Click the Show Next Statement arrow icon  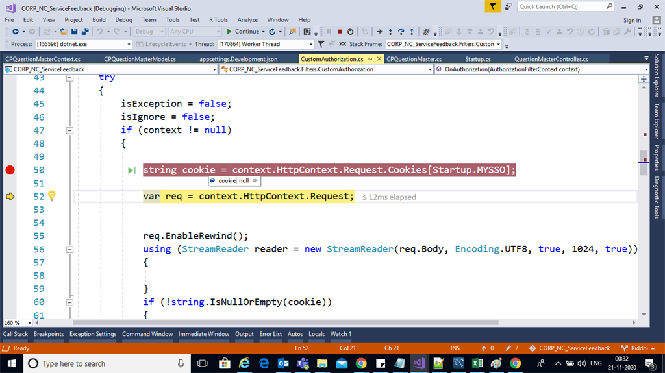tap(379, 32)
